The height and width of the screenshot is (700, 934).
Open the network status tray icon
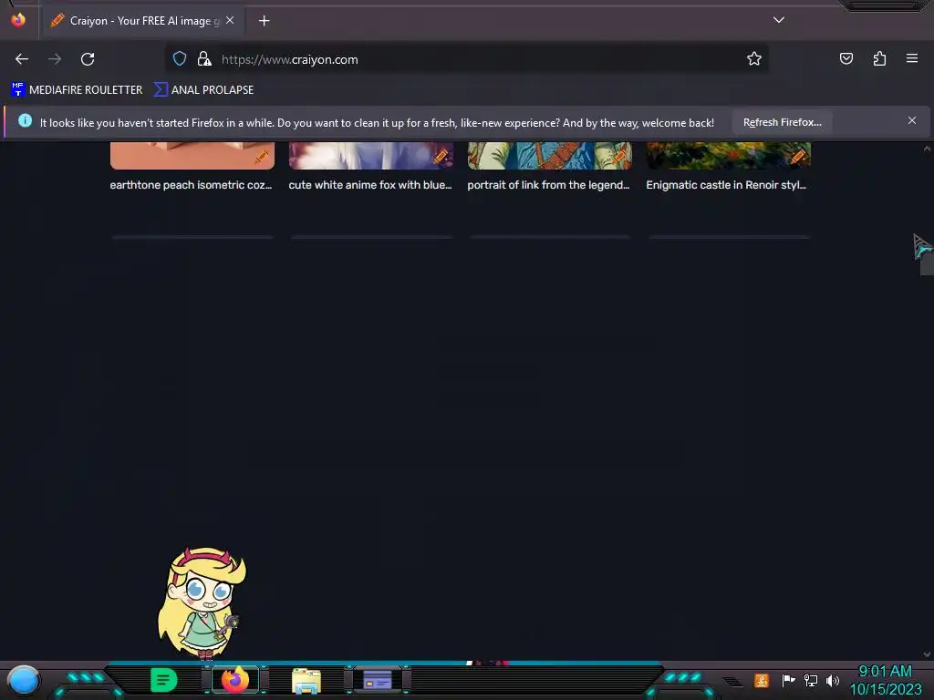click(x=811, y=680)
